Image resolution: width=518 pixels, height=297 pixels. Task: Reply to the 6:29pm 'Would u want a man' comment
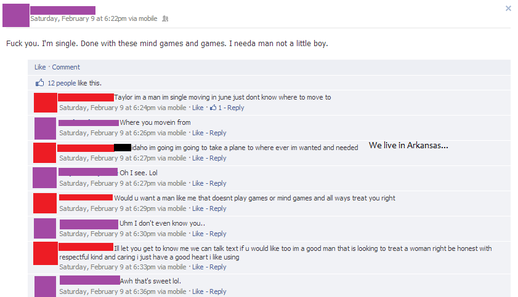click(x=217, y=208)
